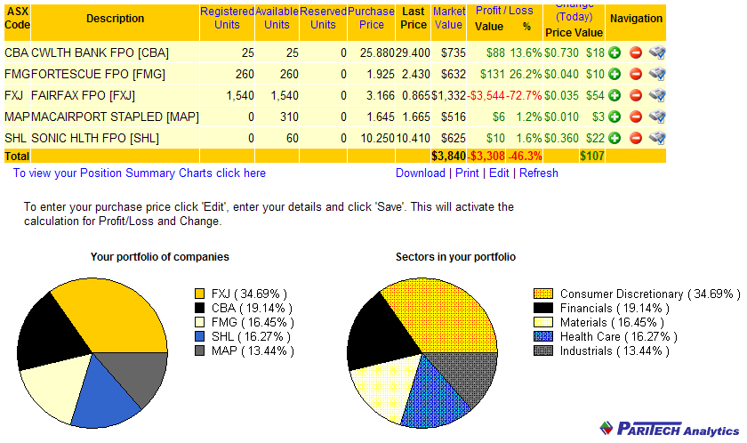Click 'Financials ( 19.14% )' legend label
Screen dimensions: 747x443
click(x=614, y=308)
